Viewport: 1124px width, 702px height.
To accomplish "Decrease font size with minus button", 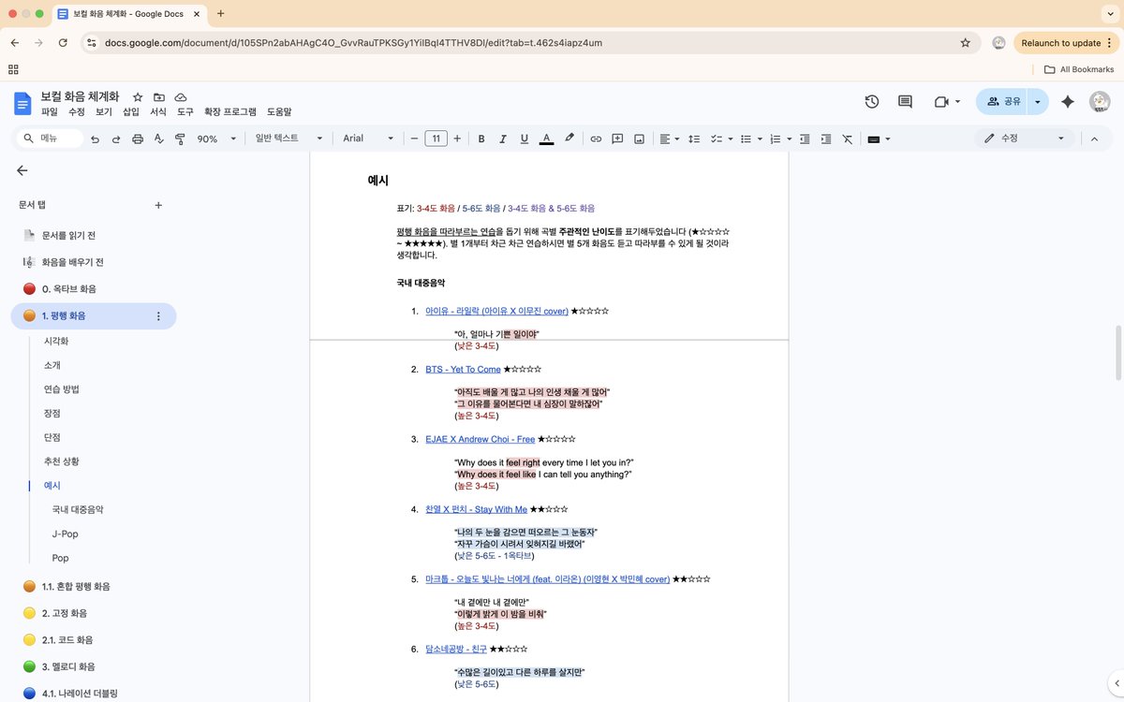I will point(414,139).
